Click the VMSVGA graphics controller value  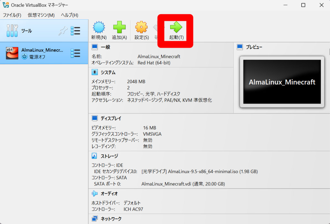(x=152, y=134)
